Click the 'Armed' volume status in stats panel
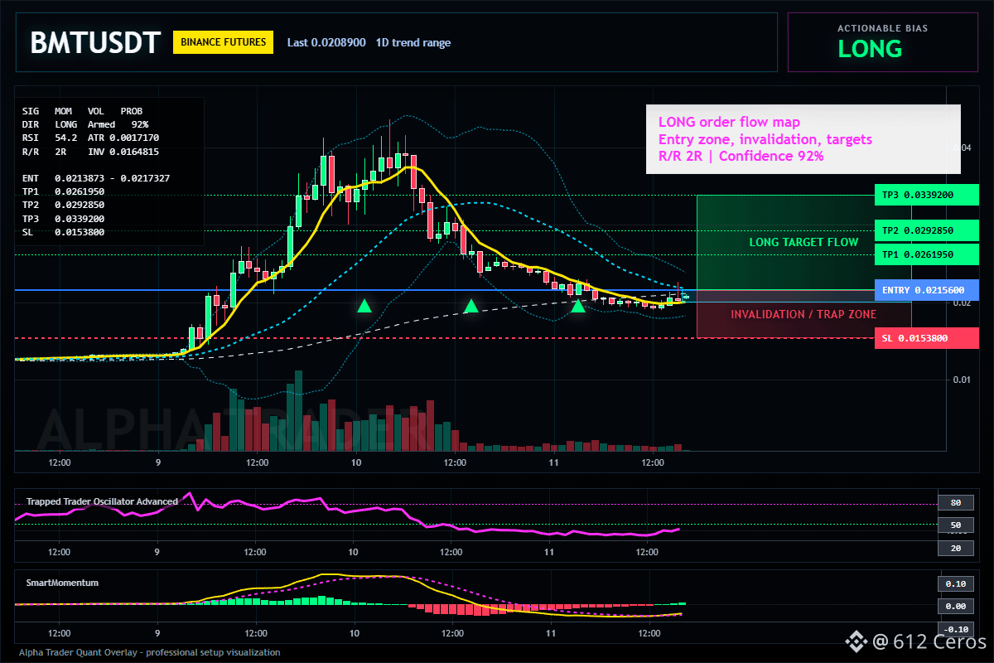The width and height of the screenshot is (994, 663). coord(101,124)
